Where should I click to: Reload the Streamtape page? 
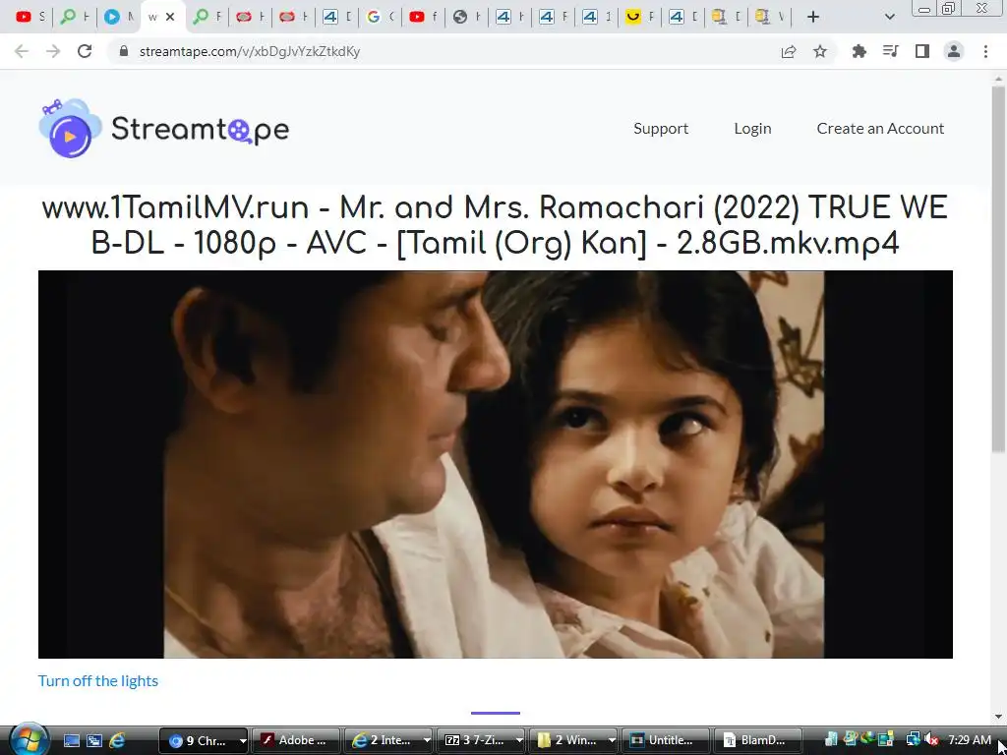(x=85, y=51)
